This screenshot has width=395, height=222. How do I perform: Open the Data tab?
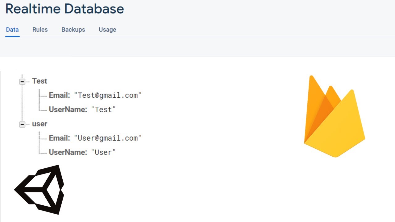(12, 30)
